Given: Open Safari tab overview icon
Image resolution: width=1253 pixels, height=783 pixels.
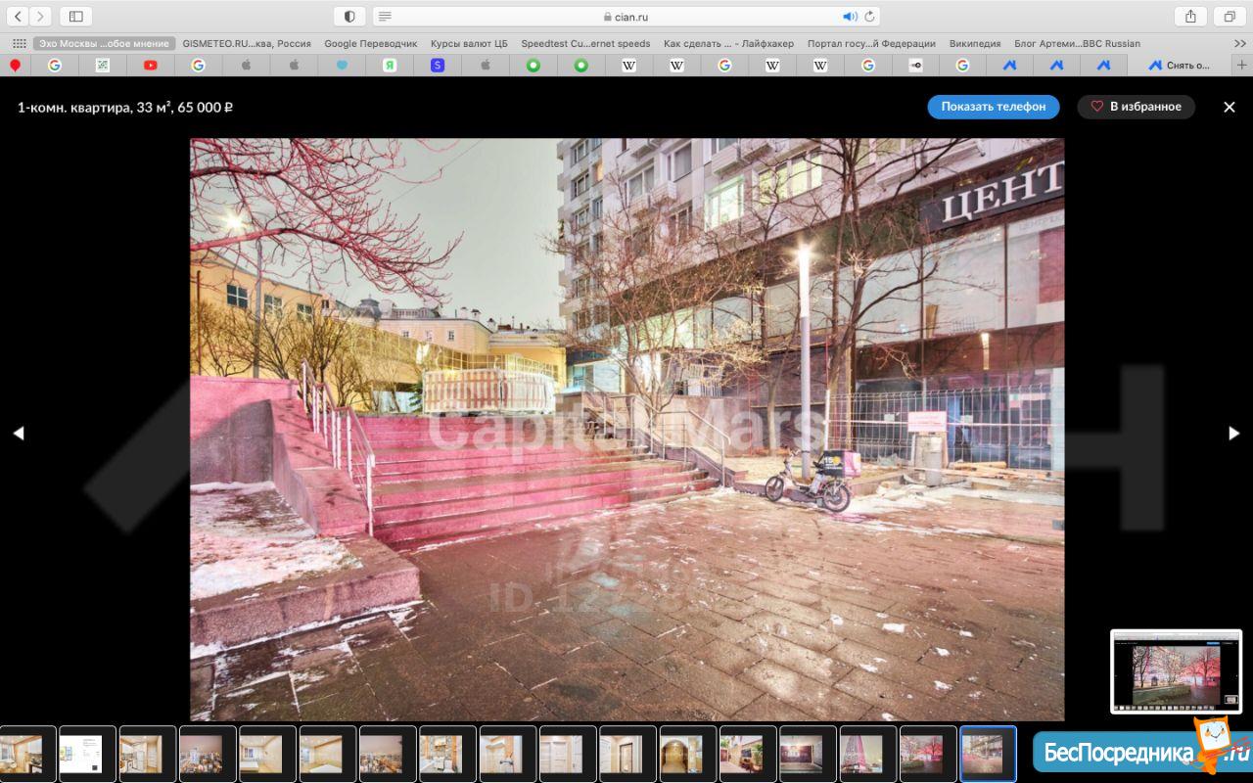Looking at the screenshot, I should pos(1229,17).
